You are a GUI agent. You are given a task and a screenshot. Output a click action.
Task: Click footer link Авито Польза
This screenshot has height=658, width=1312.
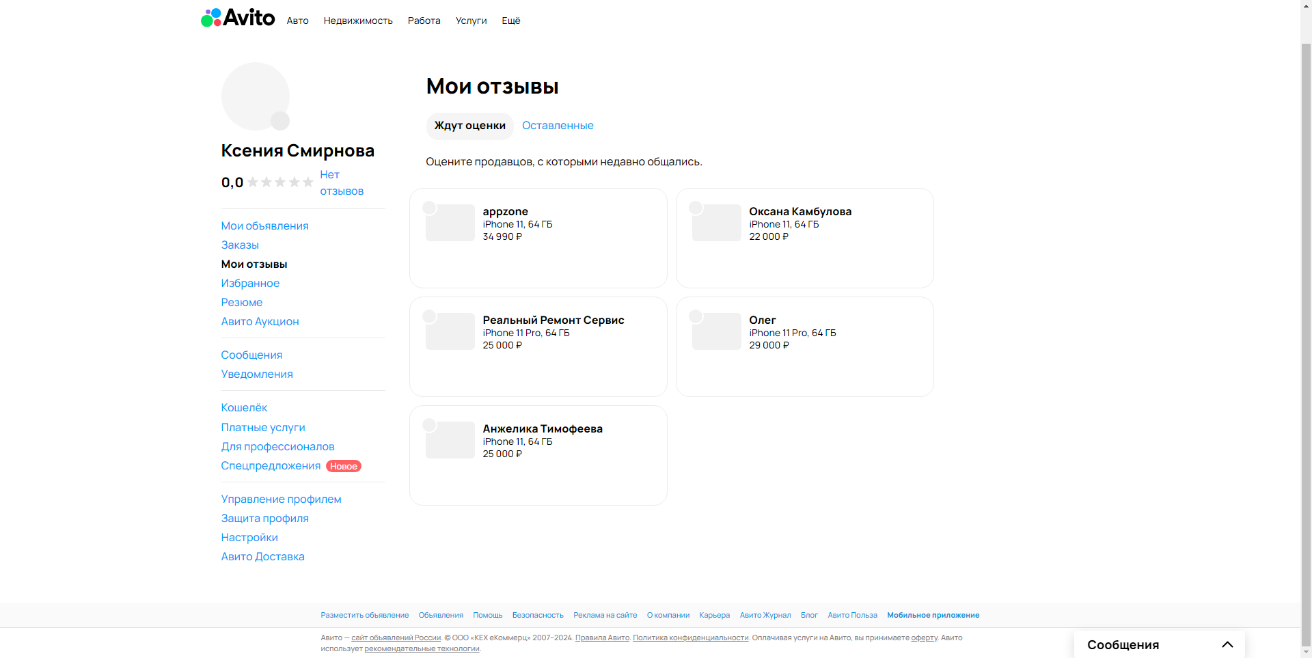click(x=852, y=615)
